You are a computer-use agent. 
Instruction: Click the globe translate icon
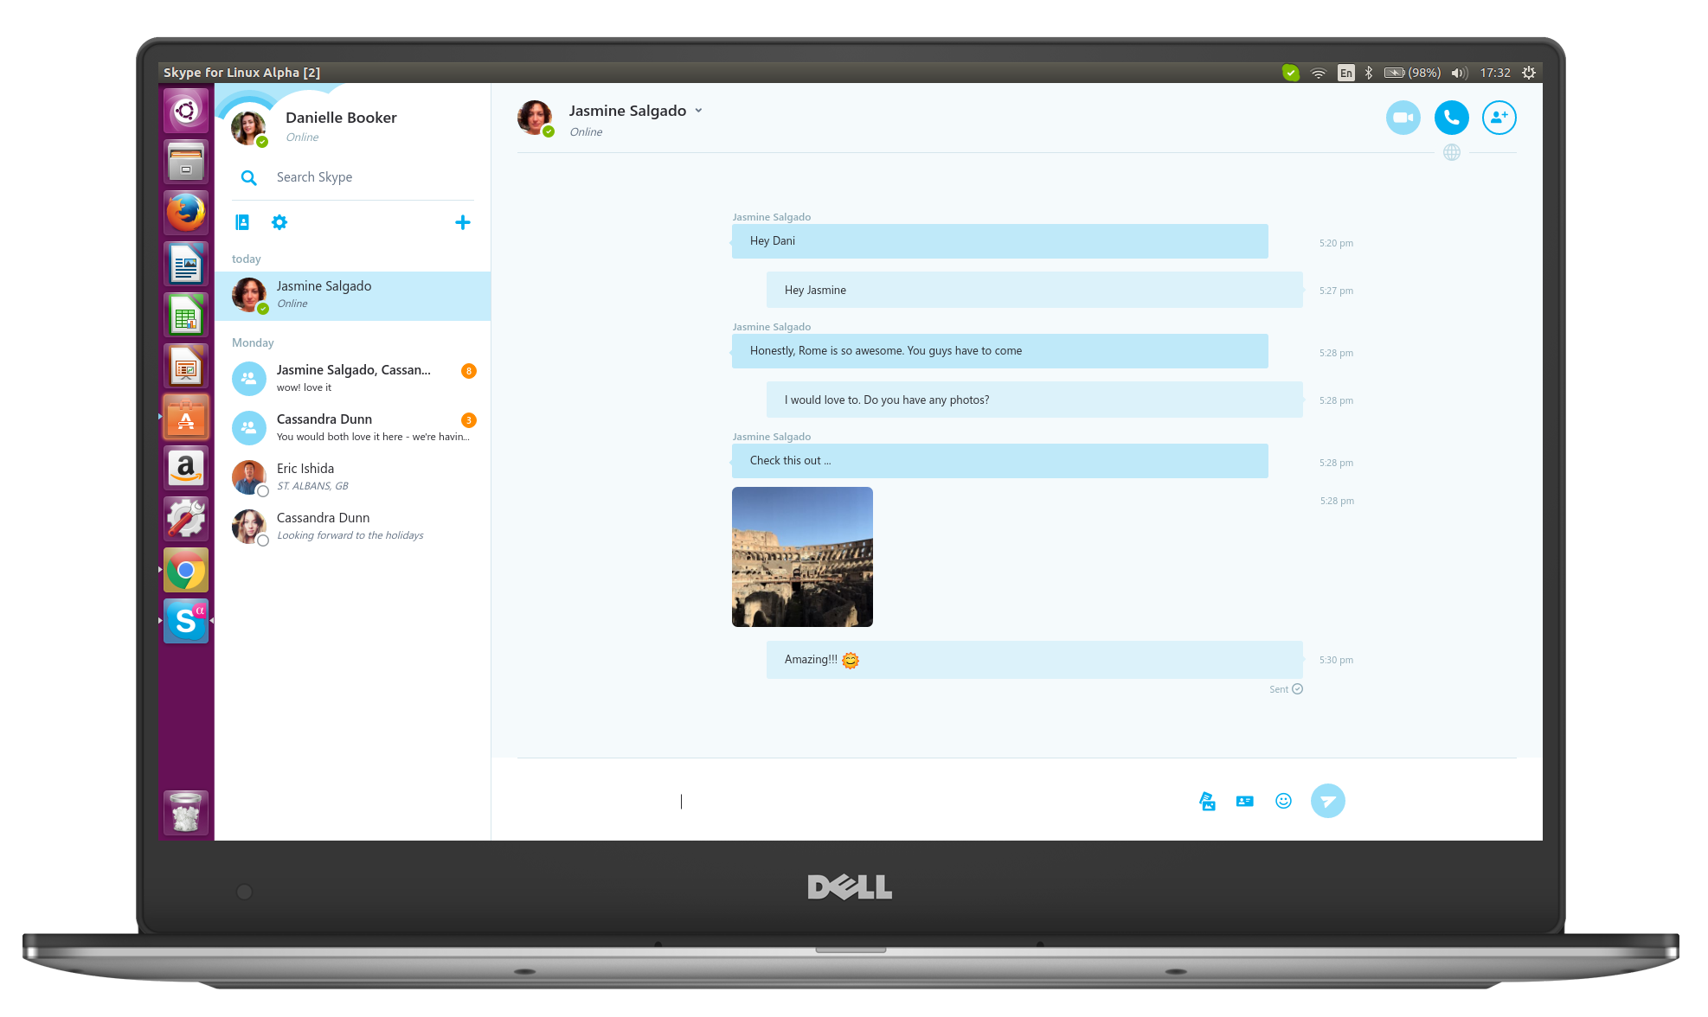tap(1453, 151)
